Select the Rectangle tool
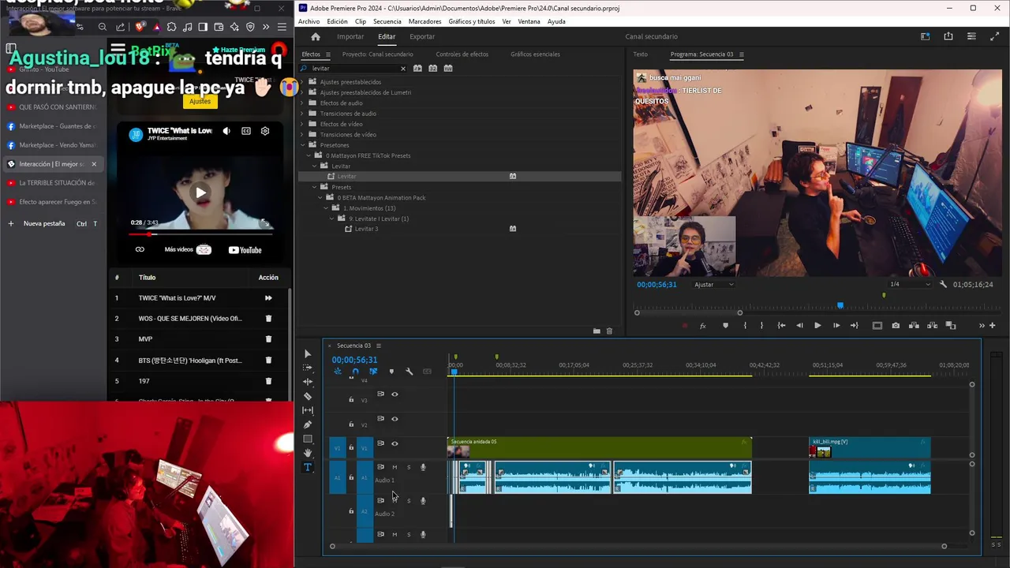This screenshot has height=568, width=1010. [308, 439]
